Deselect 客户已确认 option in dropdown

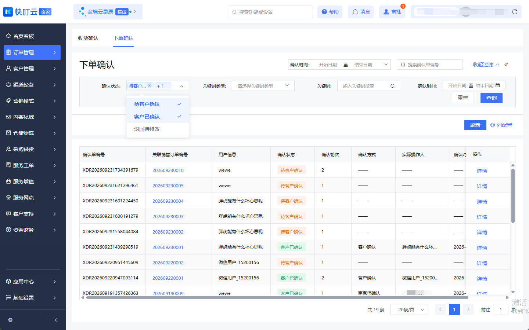(158, 117)
